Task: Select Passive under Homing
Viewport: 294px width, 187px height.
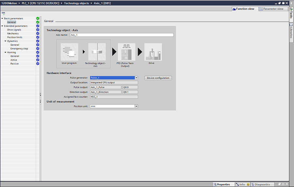Action: [14, 64]
